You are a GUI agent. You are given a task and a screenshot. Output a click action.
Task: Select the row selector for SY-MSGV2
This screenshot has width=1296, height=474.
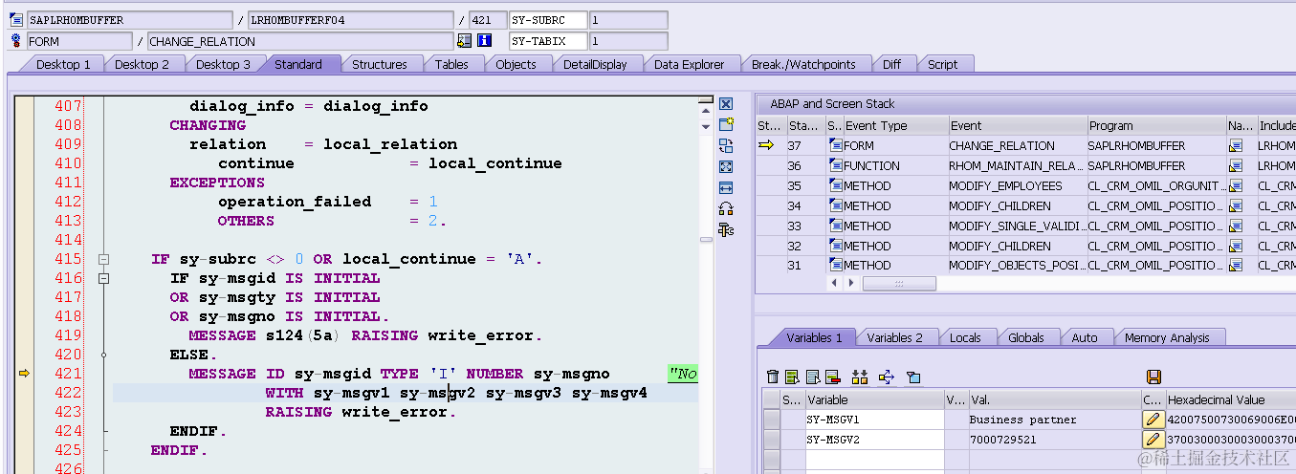[x=772, y=440]
